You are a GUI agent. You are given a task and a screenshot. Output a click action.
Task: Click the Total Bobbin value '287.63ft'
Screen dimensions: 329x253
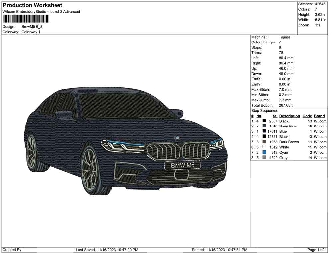click(286, 105)
